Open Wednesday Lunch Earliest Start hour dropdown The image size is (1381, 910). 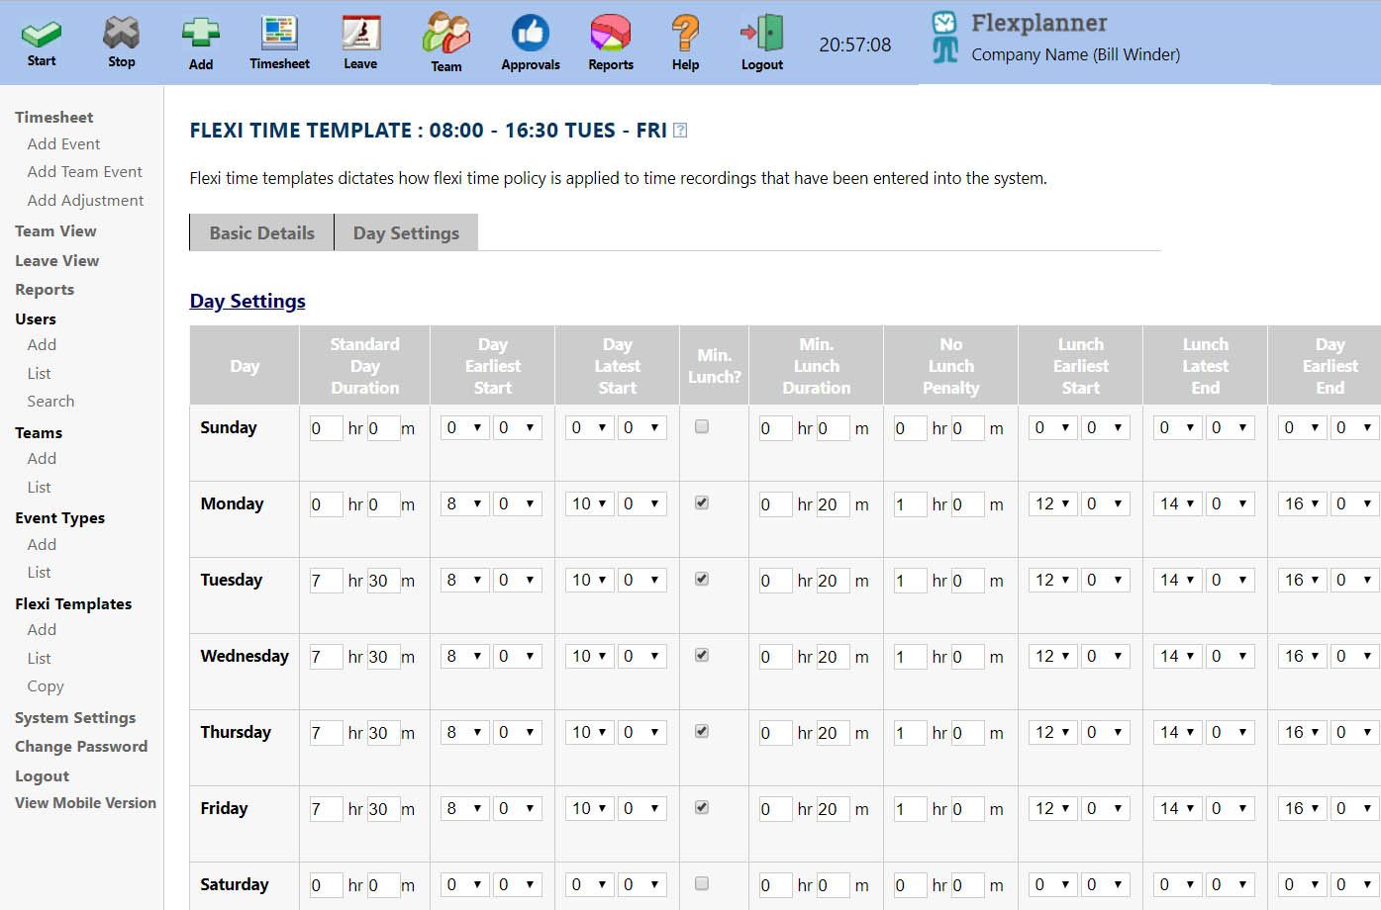tap(1053, 657)
